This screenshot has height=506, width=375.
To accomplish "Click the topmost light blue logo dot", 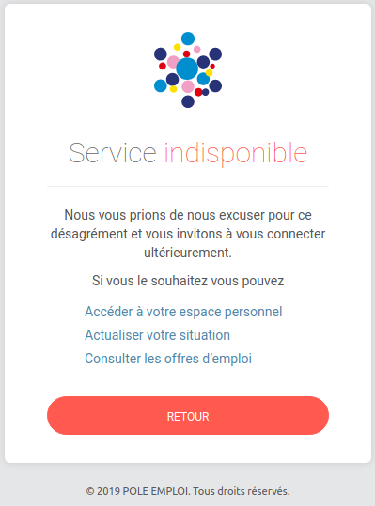I will click(188, 38).
